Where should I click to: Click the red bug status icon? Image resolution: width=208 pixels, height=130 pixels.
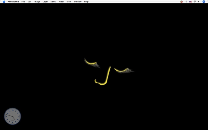[x=181, y=2]
